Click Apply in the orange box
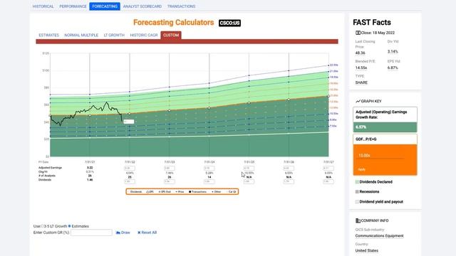 click(x=361, y=169)
